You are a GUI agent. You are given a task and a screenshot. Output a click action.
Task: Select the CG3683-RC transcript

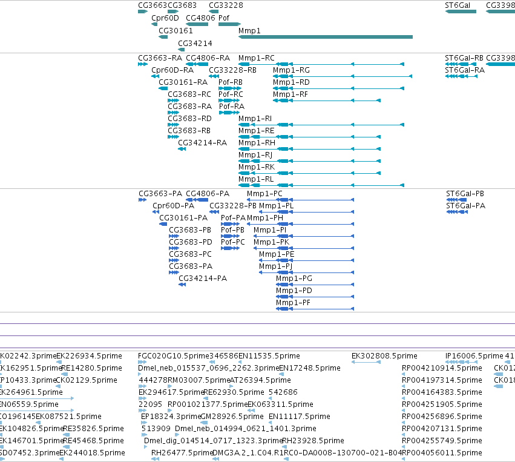[174, 101]
